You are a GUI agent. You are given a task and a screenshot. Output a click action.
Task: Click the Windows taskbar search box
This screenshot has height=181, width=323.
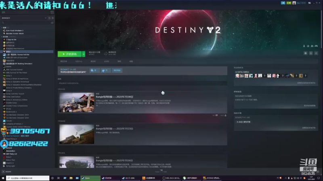(27, 178)
